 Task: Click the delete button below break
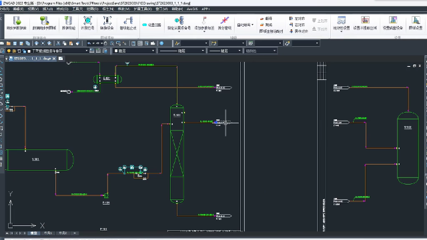pyautogui.click(x=266, y=25)
